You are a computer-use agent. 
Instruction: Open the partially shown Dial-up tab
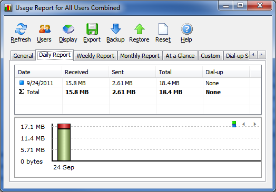(236, 56)
